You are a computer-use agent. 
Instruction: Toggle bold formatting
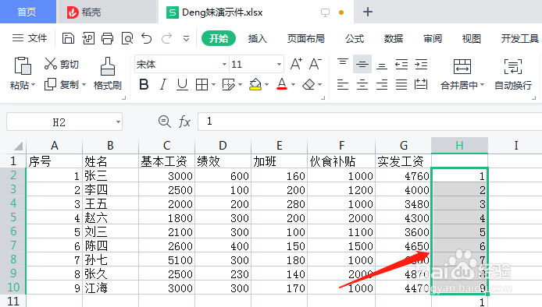click(144, 84)
